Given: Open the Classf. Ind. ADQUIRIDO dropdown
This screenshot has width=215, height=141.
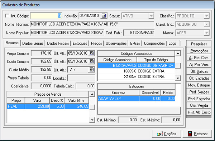Looking at the screenshot, I should tap(206, 25).
